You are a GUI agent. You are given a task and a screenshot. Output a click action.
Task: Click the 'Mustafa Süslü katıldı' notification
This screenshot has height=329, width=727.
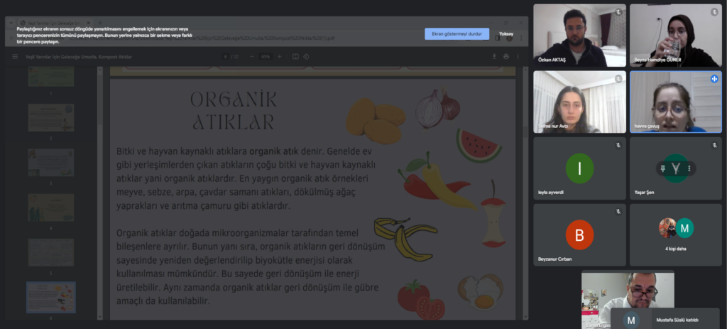[x=667, y=319]
